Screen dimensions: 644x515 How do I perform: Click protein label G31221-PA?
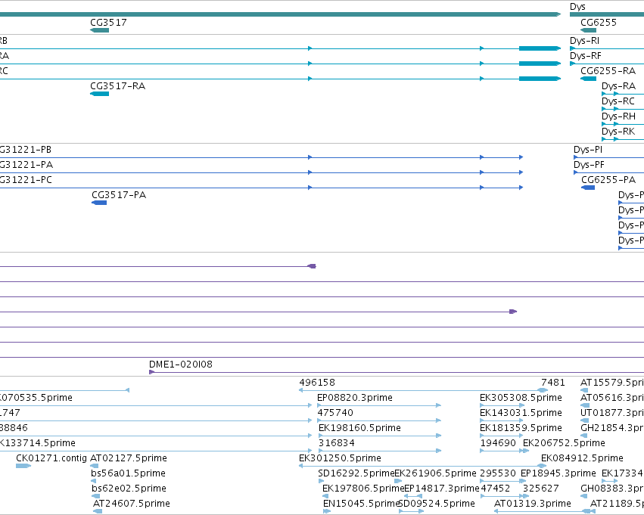pos(26,165)
